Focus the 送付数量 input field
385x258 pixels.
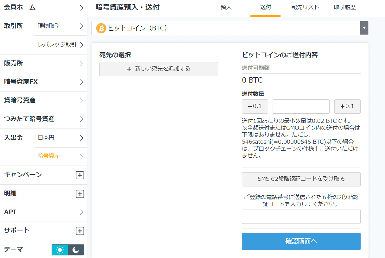click(x=301, y=106)
